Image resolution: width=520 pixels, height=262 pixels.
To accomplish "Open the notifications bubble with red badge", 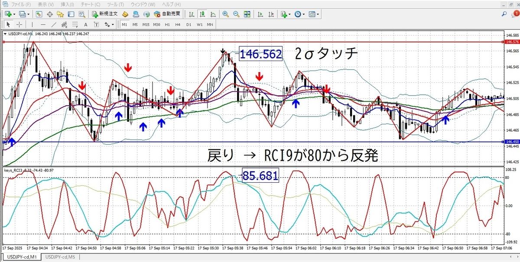I will 514,14.
